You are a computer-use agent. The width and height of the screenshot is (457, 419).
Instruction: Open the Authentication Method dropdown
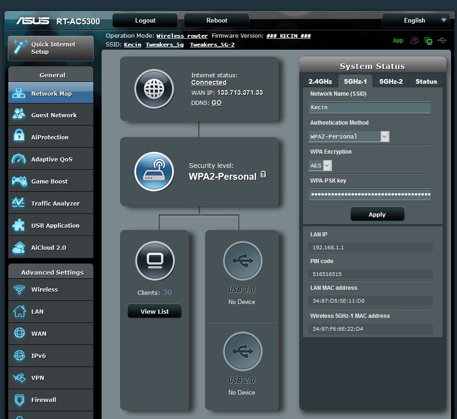(348, 137)
